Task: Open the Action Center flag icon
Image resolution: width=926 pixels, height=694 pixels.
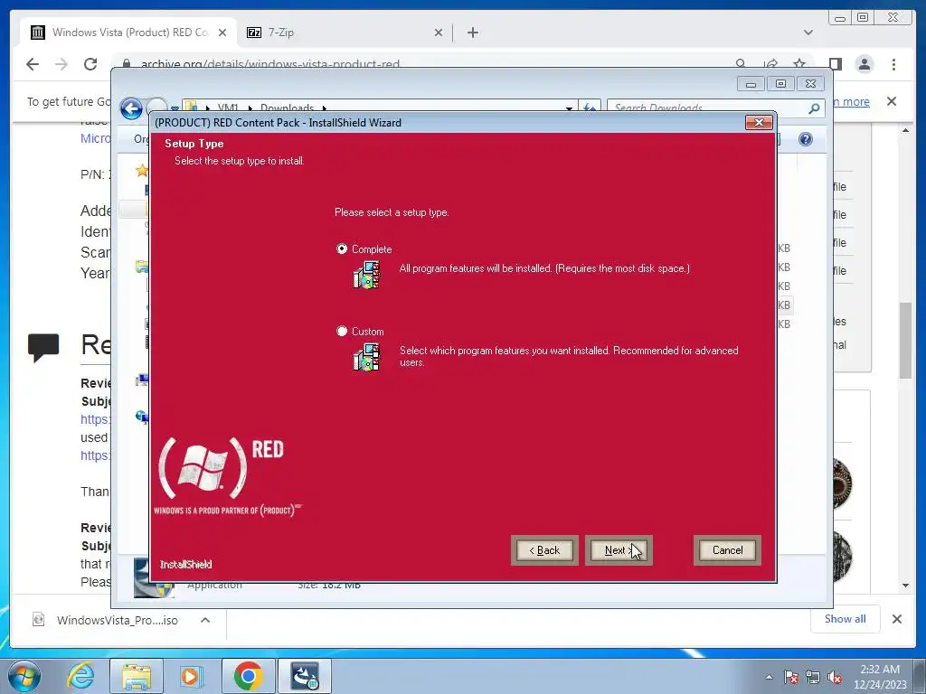Action: [791, 677]
